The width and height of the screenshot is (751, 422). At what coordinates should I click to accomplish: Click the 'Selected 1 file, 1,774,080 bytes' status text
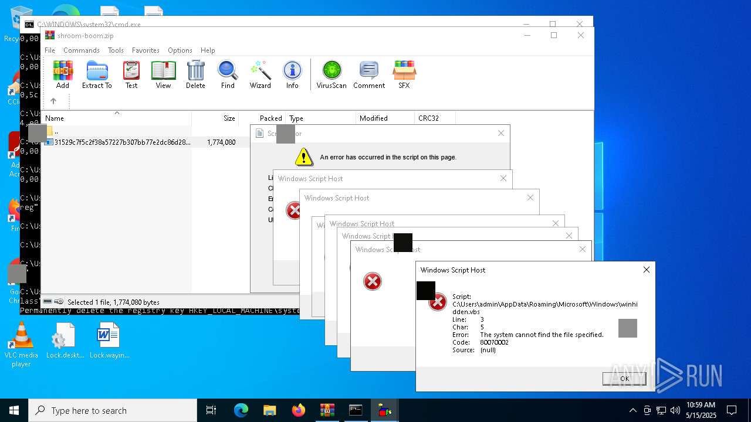(x=113, y=302)
